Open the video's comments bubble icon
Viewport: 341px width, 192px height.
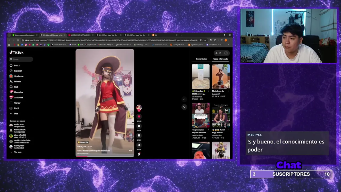coord(139,126)
